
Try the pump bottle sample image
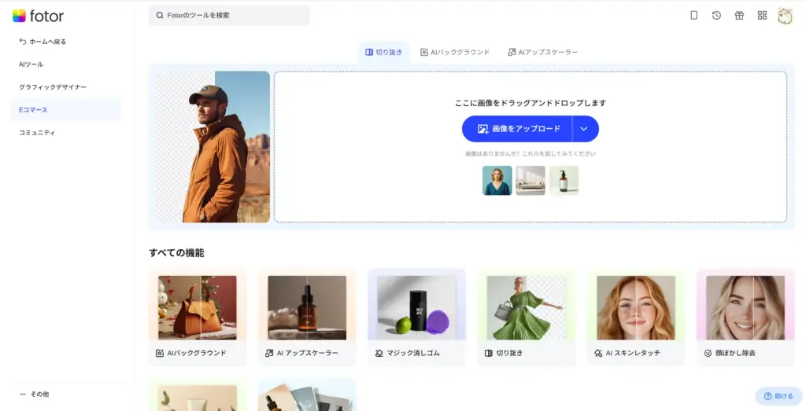(x=564, y=181)
